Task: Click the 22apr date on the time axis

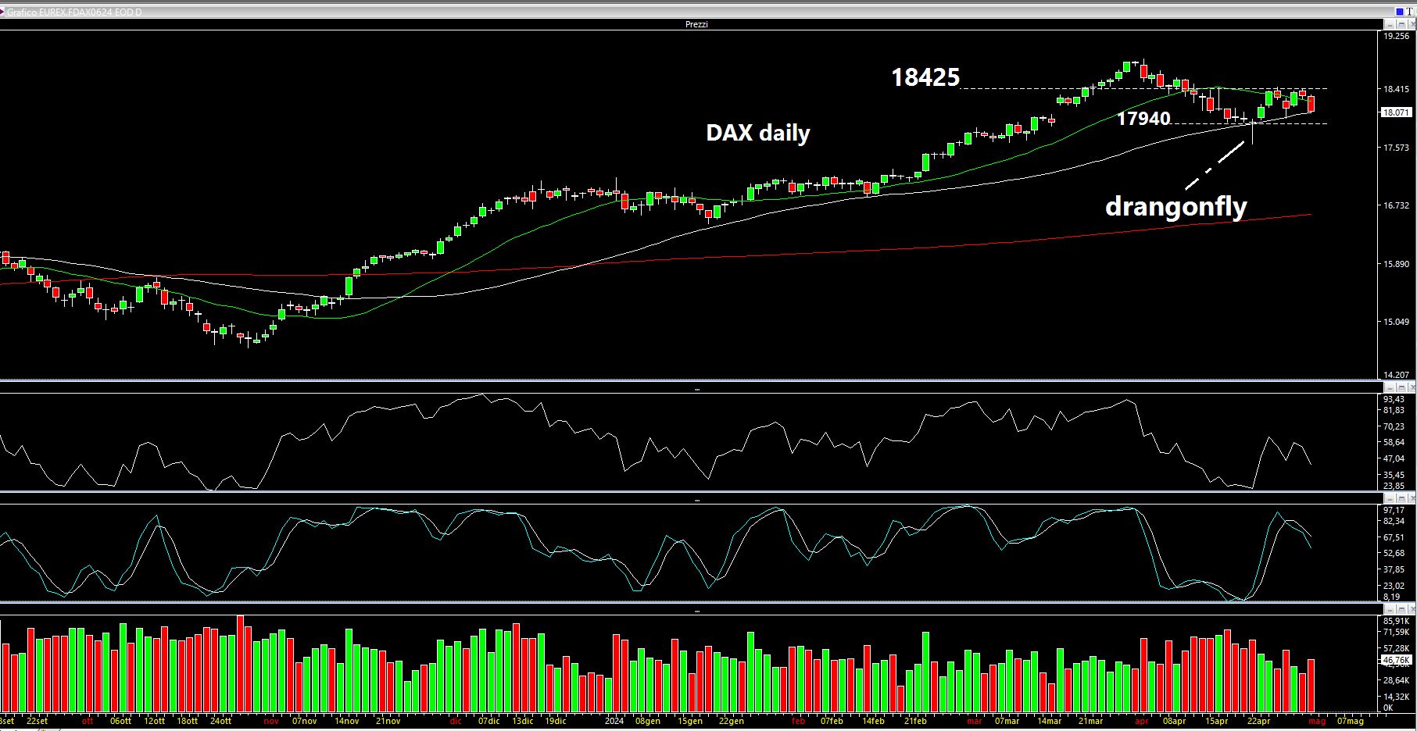Action: coord(1258,721)
